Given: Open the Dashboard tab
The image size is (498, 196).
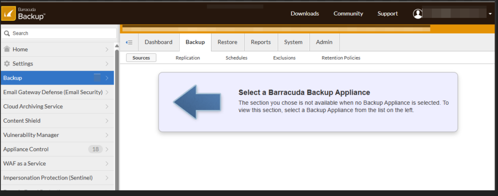Looking at the screenshot, I should tap(159, 42).
